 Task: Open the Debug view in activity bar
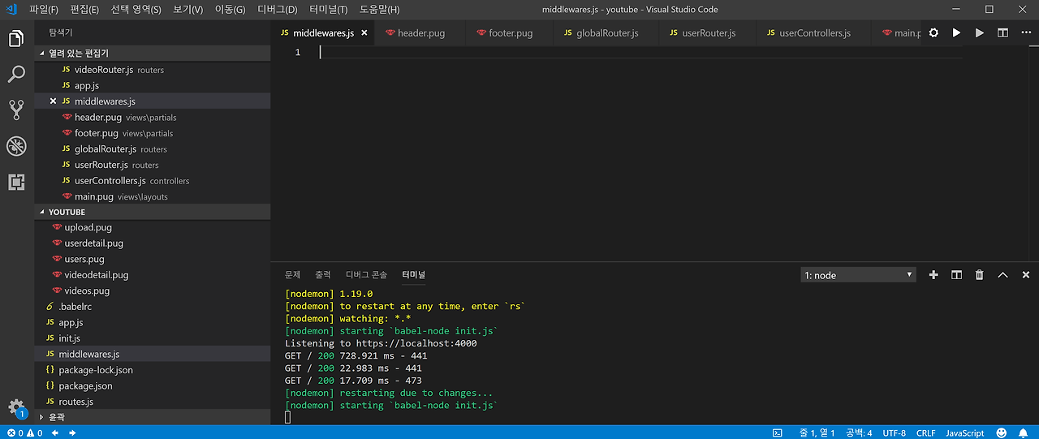16,146
